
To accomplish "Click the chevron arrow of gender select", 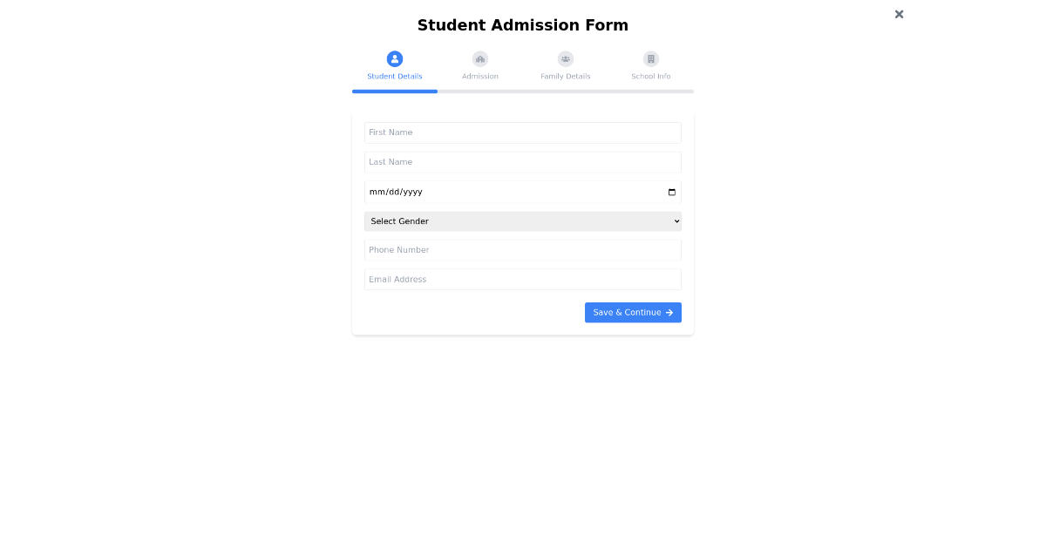I will 676,221.
